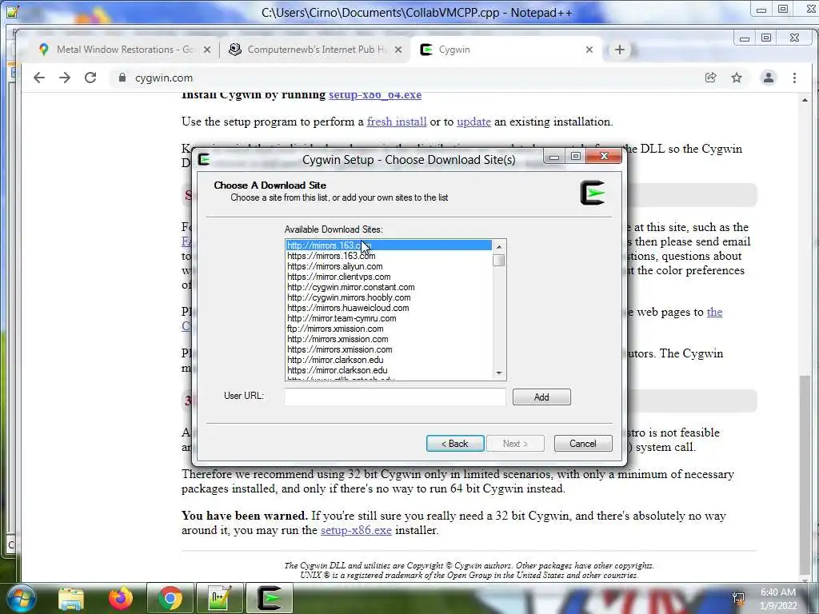Select ftp://mirrors.xmission.com mirror
This screenshot has height=614, width=819.
[389, 329]
